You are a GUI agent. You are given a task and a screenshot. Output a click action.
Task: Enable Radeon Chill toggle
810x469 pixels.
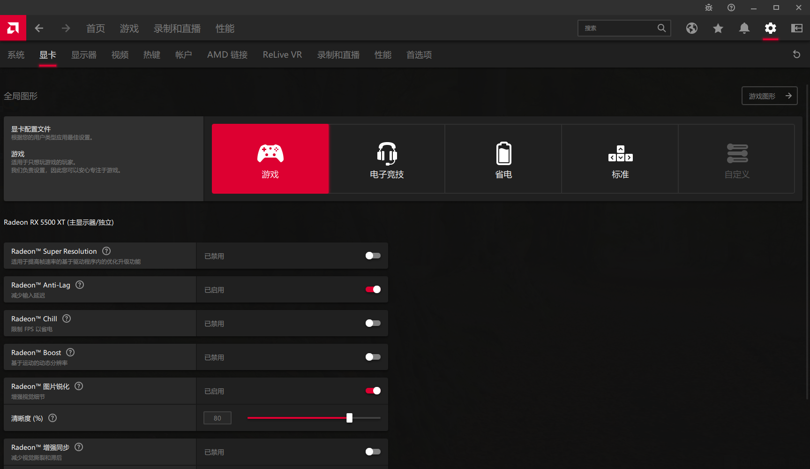pyautogui.click(x=373, y=323)
